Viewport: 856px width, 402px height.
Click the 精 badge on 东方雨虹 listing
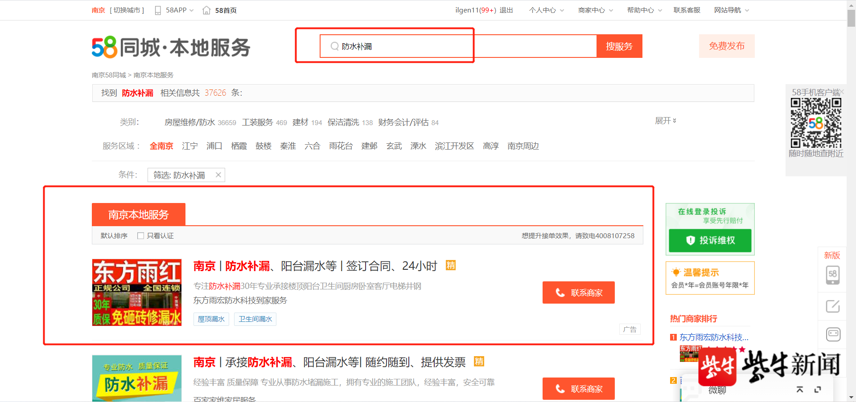(x=451, y=265)
